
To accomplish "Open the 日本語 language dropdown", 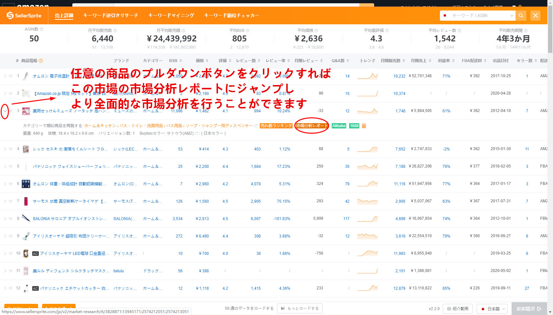I will coord(492,309).
